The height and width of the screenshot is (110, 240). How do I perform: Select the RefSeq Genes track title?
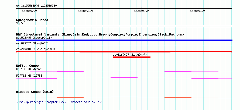(x=28, y=66)
